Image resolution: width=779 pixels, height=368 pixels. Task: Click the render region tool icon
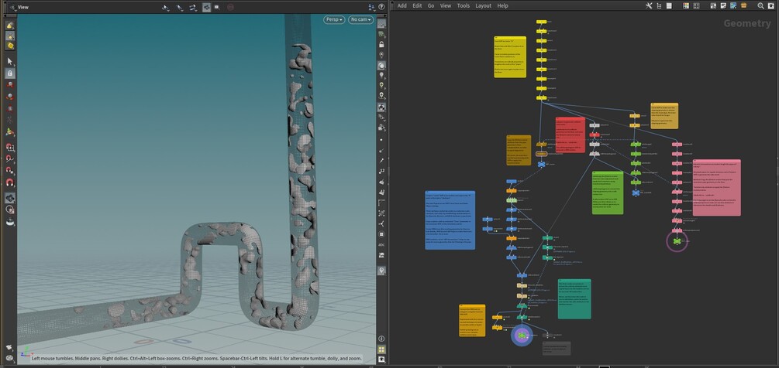10,210
